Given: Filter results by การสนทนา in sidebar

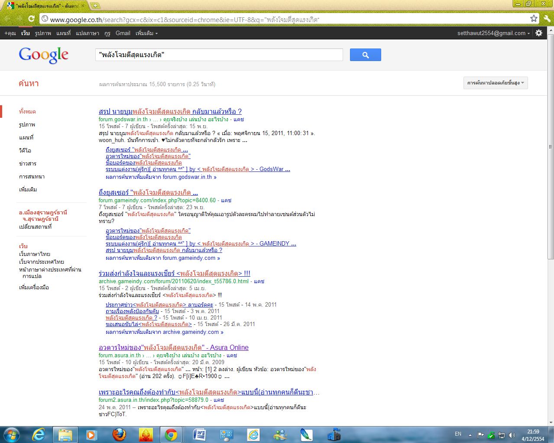Looking at the screenshot, I should tap(32, 177).
